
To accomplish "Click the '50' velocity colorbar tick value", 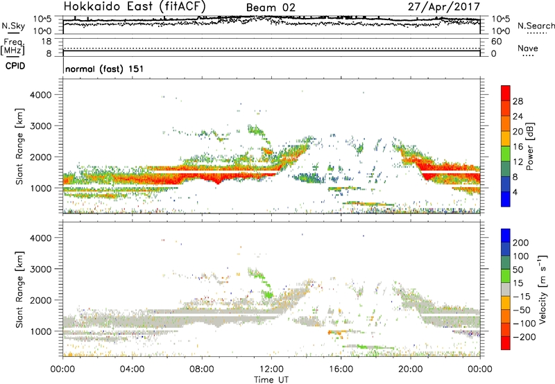I will click(x=518, y=270).
